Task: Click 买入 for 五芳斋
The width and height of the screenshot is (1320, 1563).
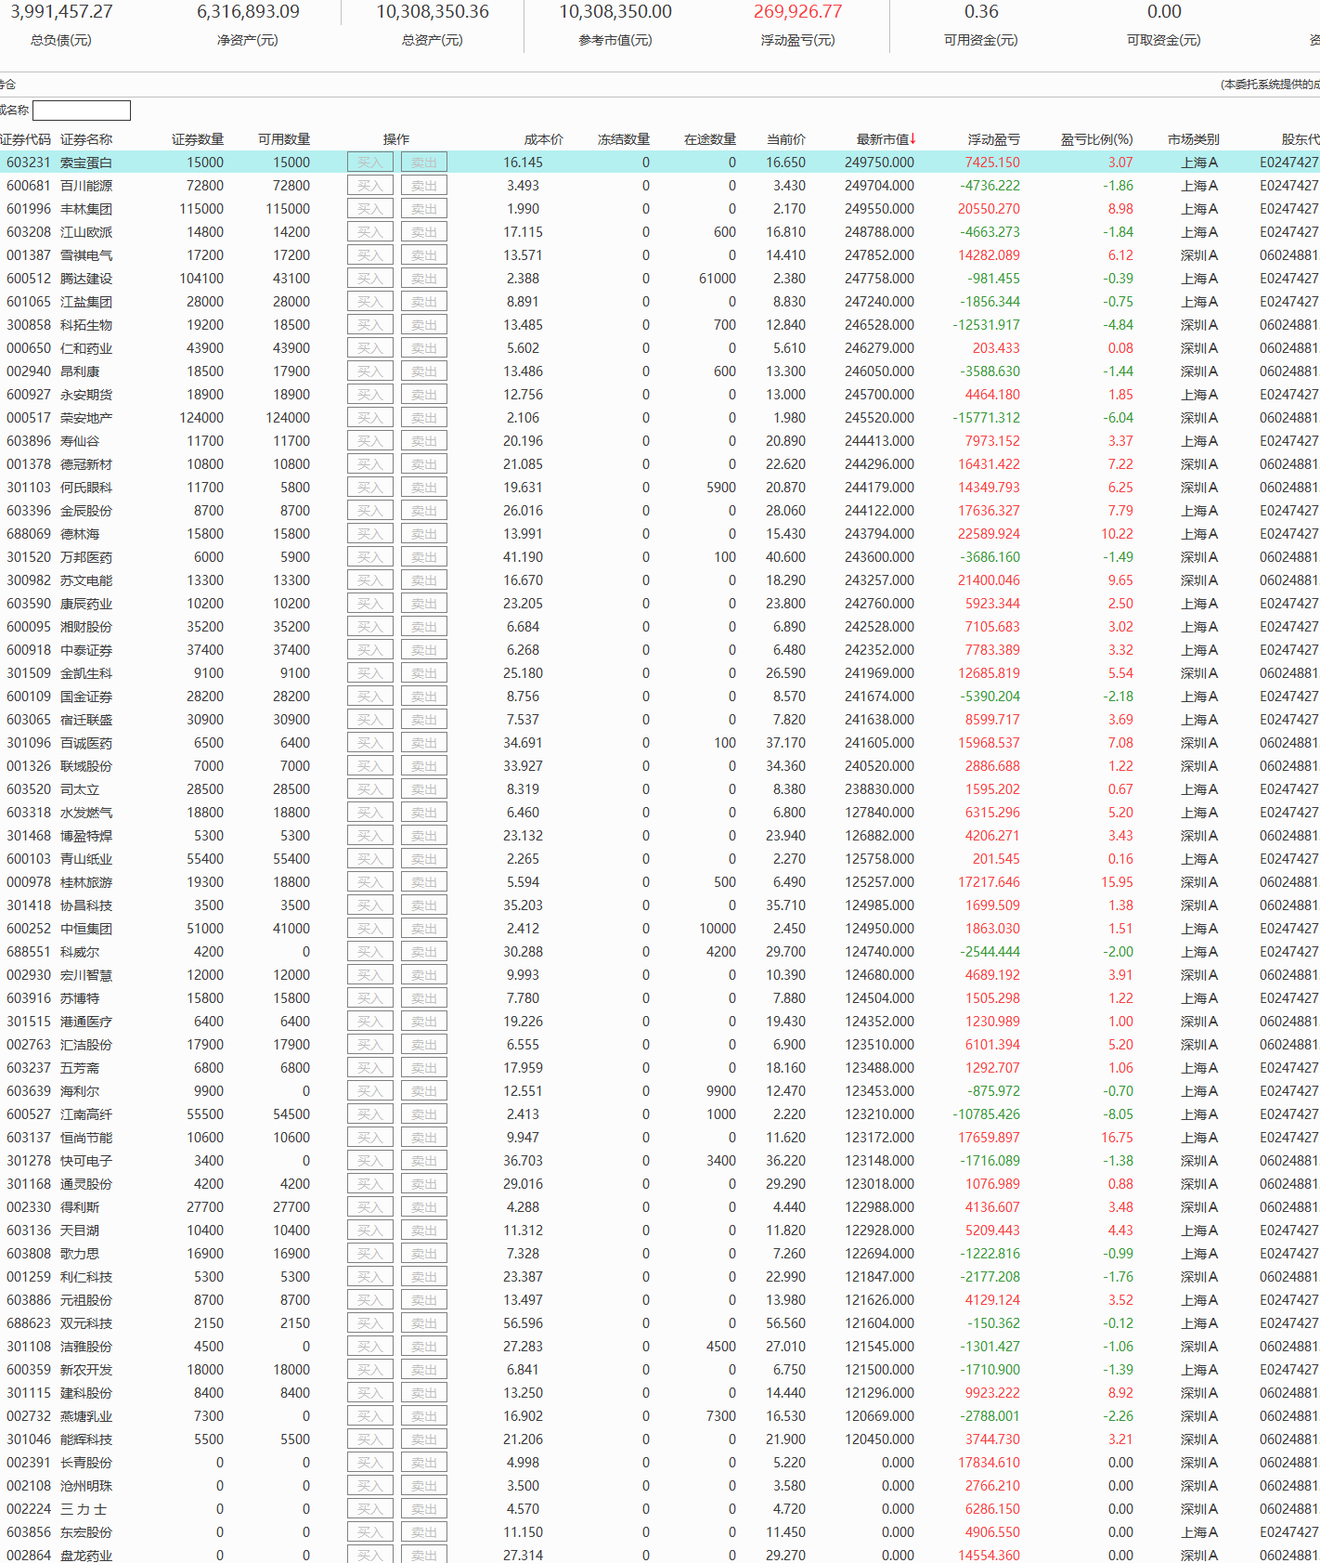Action: pos(370,1068)
